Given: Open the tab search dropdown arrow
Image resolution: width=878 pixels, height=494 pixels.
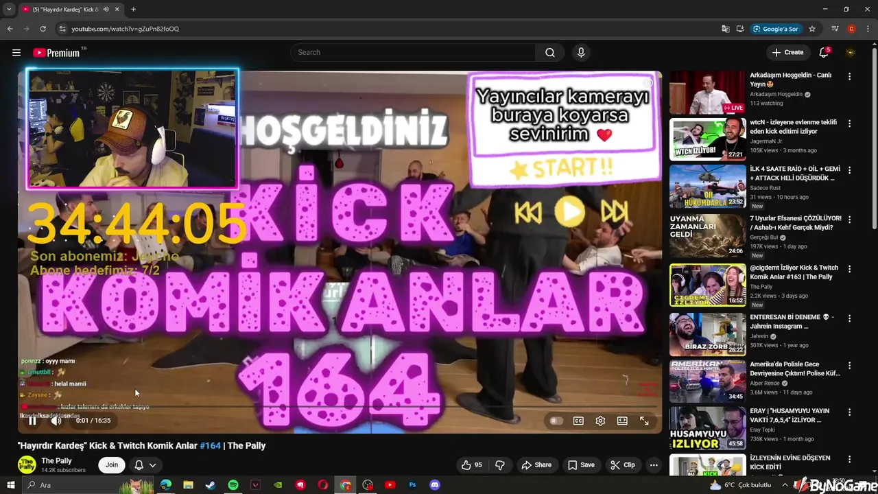Looking at the screenshot, I should pos(9,10).
